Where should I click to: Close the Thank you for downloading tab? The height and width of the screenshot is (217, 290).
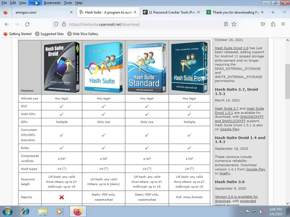tap(262, 12)
